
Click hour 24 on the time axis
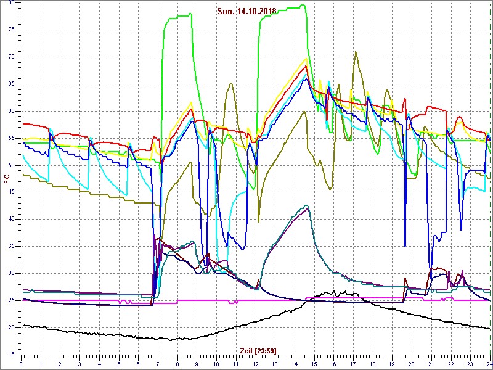point(489,363)
